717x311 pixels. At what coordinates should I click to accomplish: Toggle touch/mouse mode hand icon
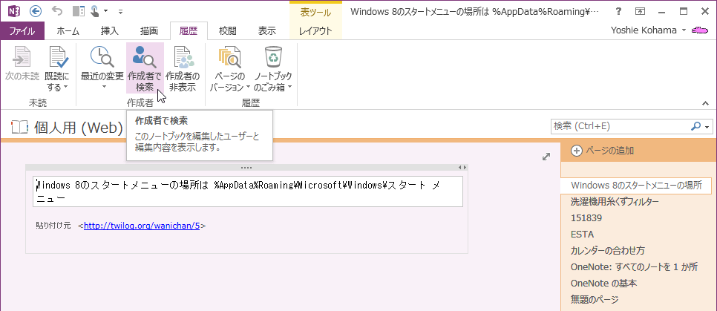point(96,11)
